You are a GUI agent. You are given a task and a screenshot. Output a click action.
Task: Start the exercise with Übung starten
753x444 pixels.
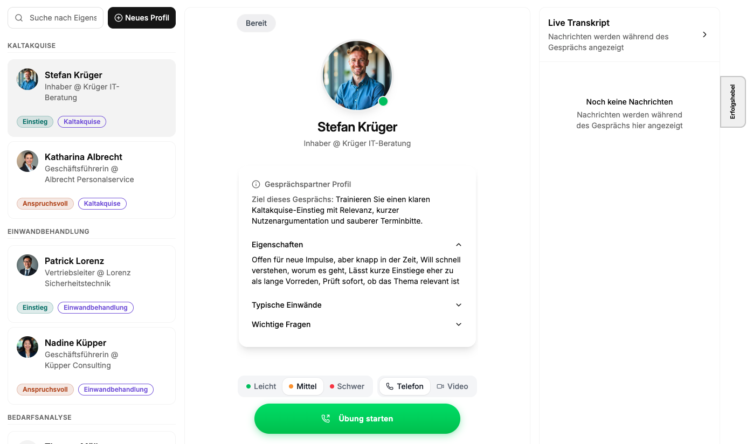tap(357, 419)
